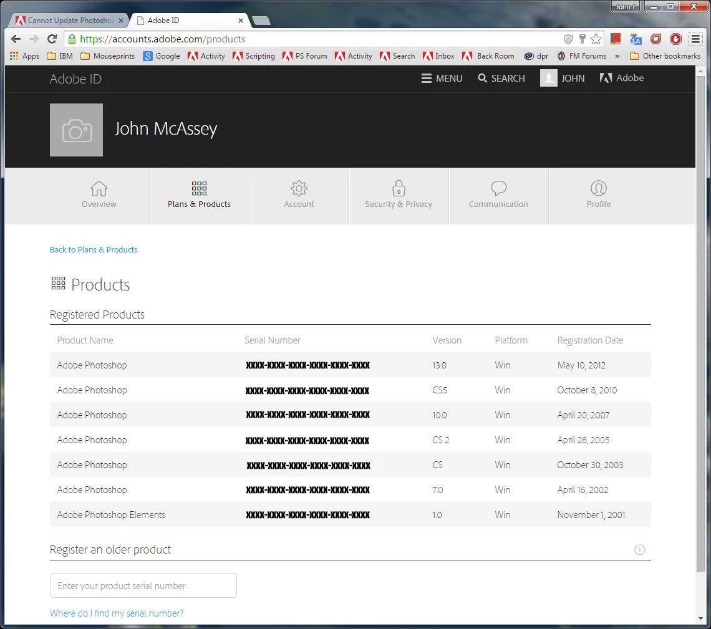This screenshot has width=711, height=629.
Task: Click the May 10, 2012 registration date
Action: pyautogui.click(x=581, y=365)
